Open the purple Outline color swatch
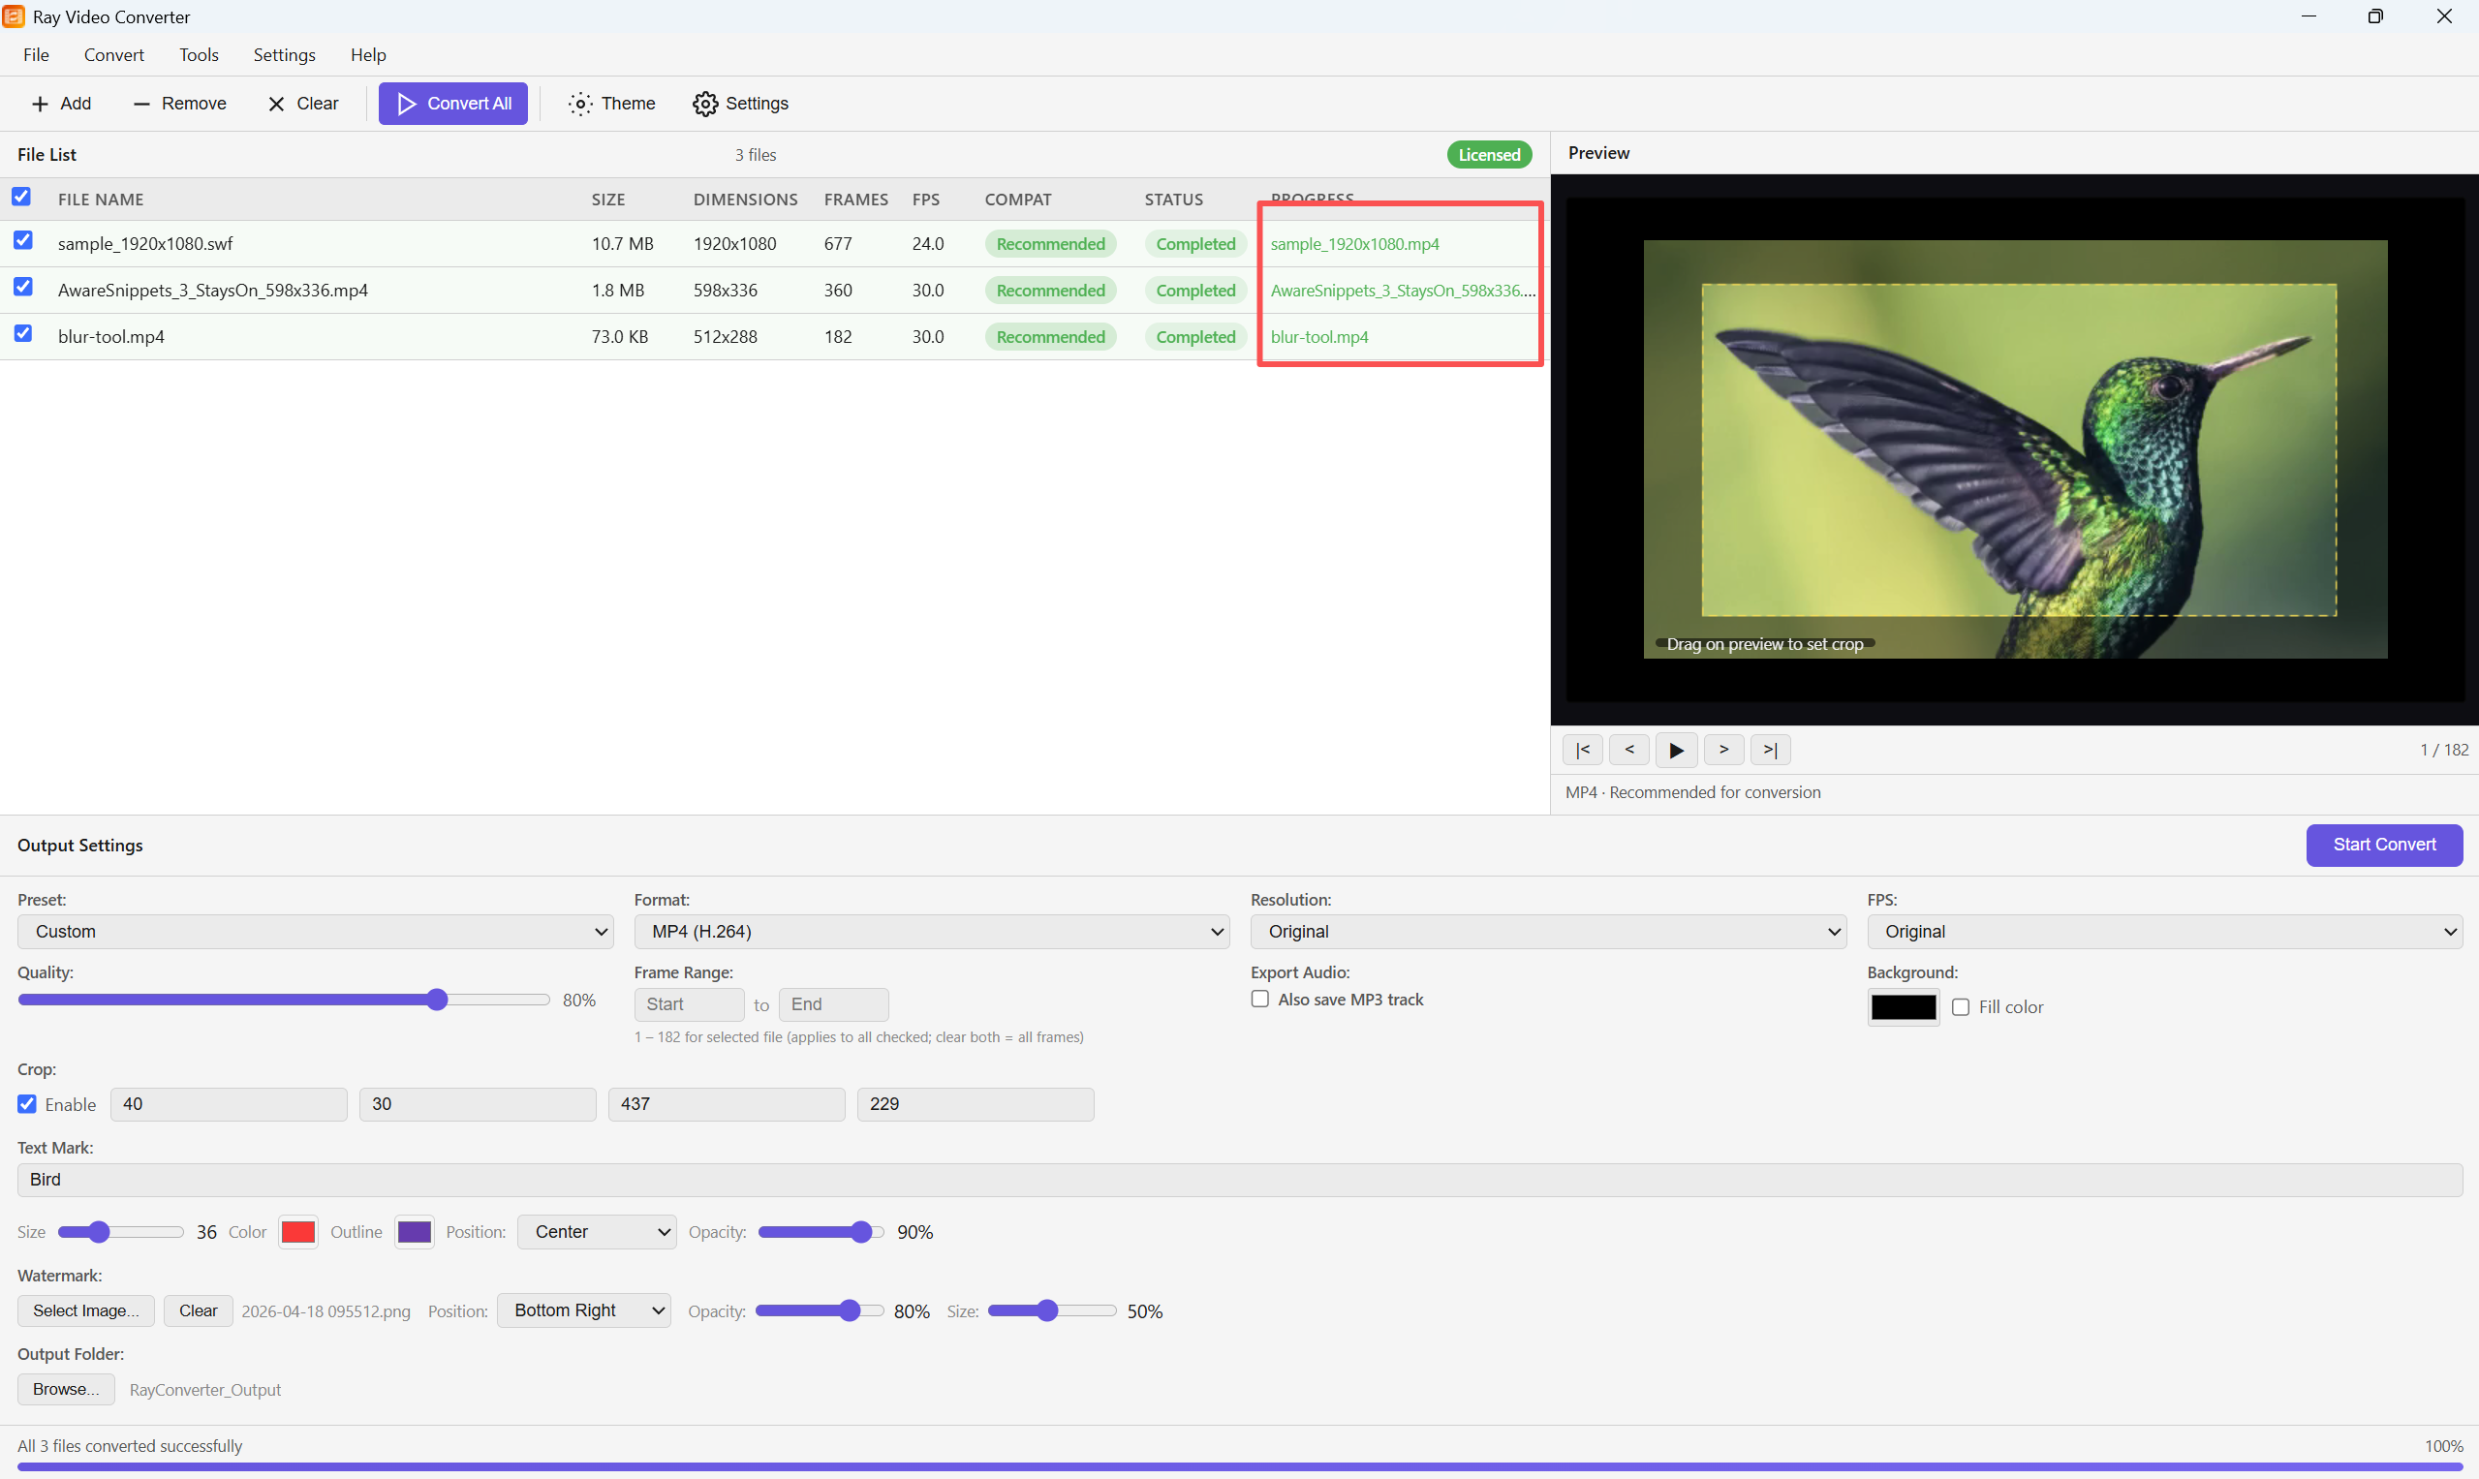The width and height of the screenshot is (2479, 1479). [414, 1232]
